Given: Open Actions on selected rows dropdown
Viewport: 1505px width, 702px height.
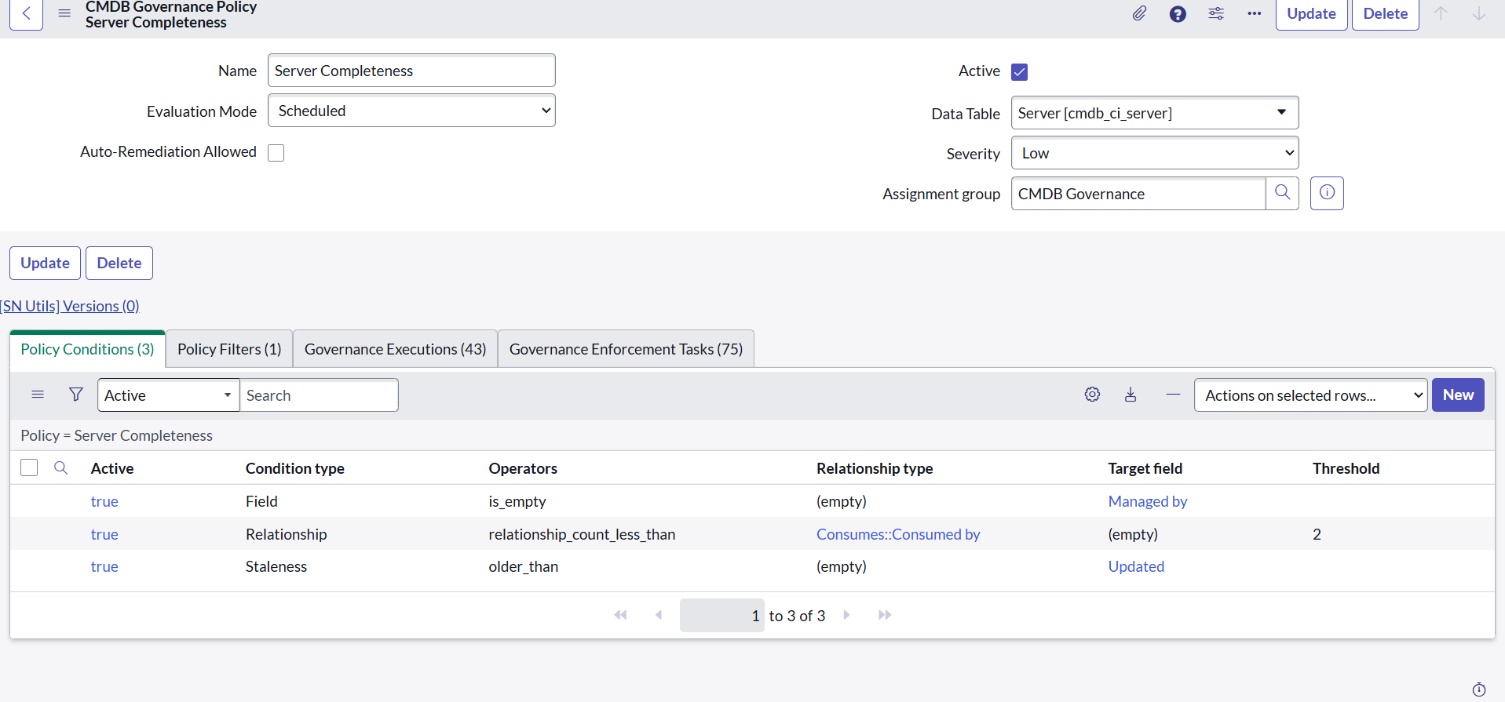Looking at the screenshot, I should [1310, 395].
